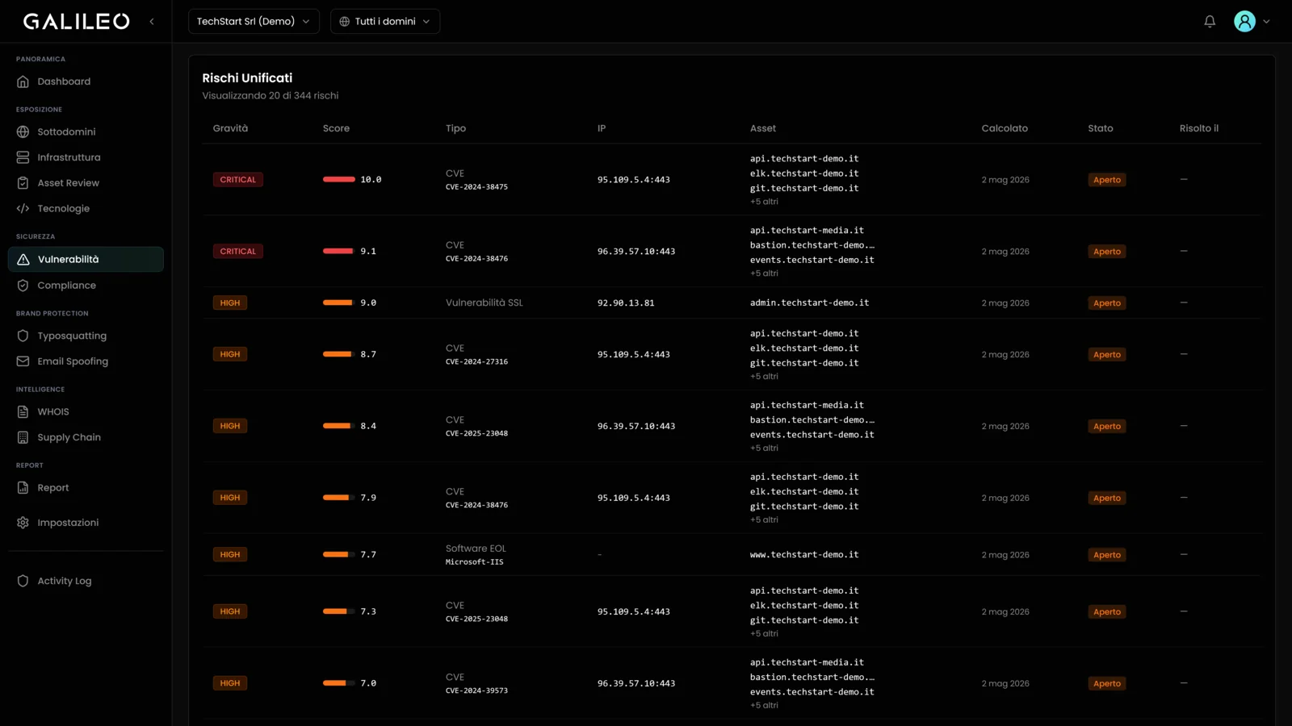Click the Dashboard home icon
This screenshot has width=1292, height=726.
click(23, 81)
